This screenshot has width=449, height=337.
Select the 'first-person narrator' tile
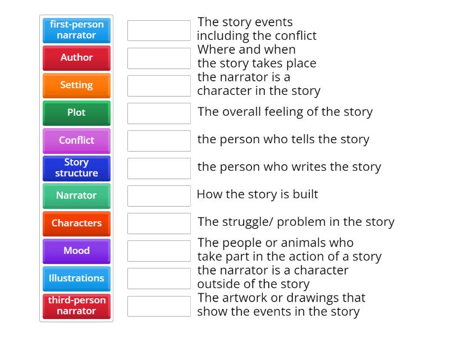77,30
